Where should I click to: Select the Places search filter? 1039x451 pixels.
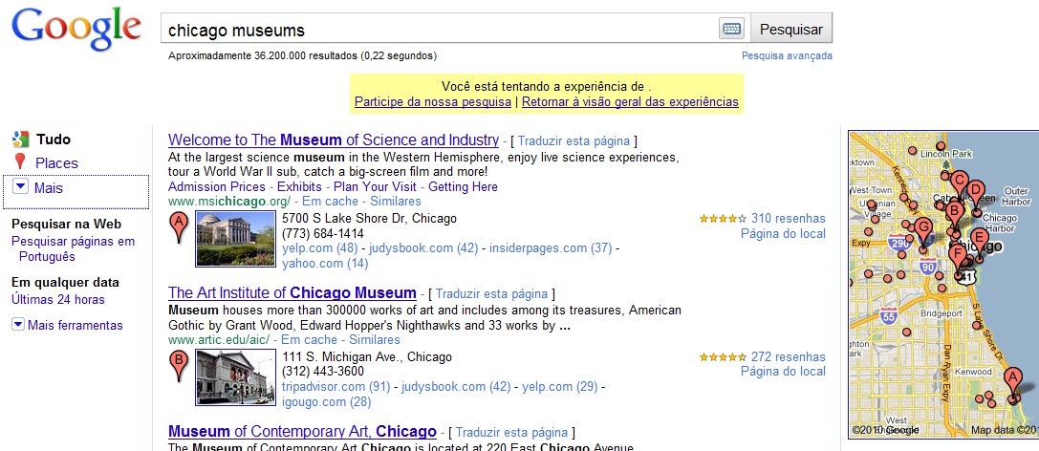[x=56, y=163]
